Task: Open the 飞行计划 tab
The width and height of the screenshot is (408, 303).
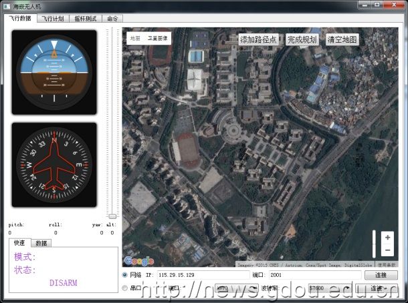Action: point(53,19)
